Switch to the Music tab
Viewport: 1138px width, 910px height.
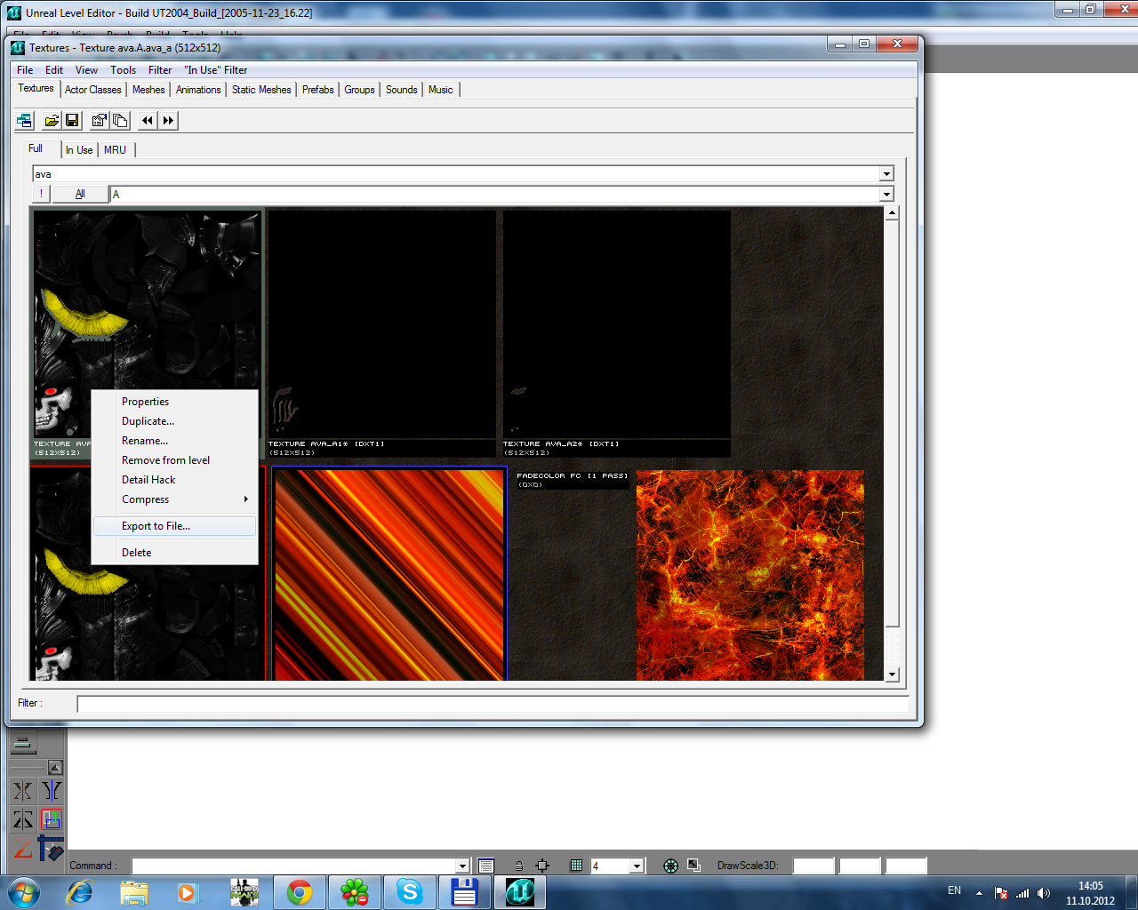pyautogui.click(x=441, y=90)
